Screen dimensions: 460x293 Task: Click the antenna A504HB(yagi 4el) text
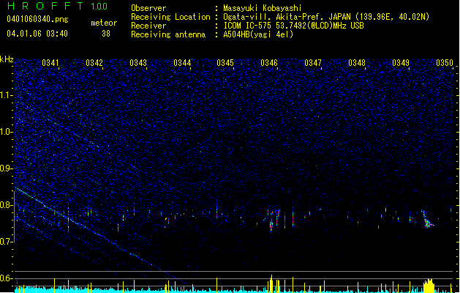tap(258, 34)
